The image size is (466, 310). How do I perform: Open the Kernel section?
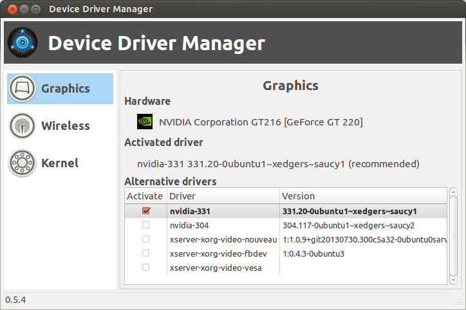[x=59, y=163]
